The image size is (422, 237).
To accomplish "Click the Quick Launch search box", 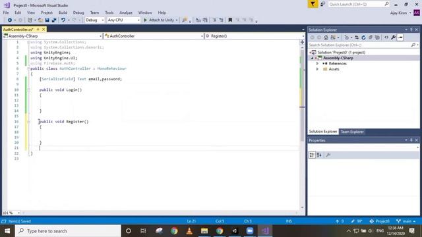I will tap(359, 5).
